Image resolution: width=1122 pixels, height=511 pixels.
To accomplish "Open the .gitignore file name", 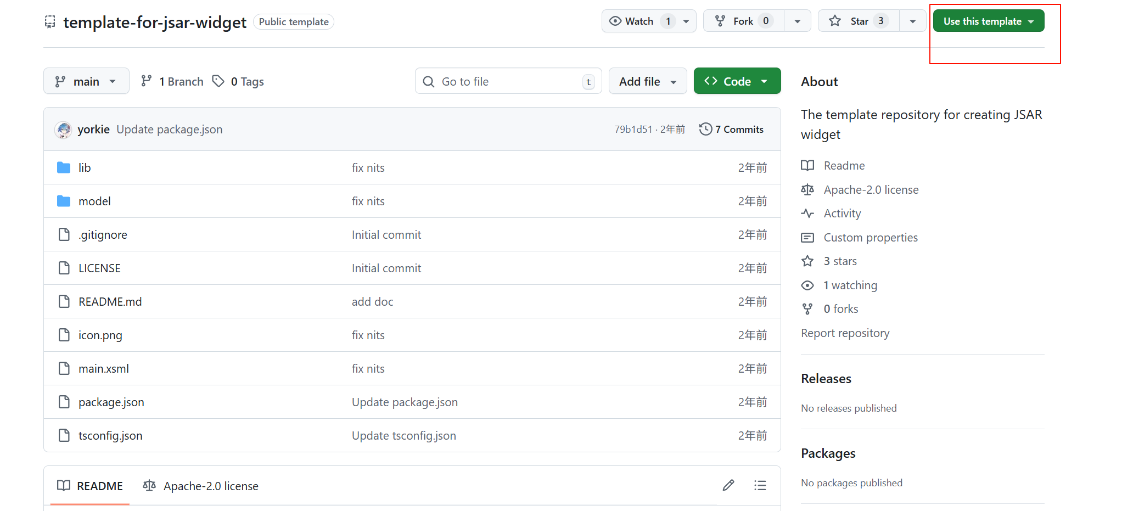I will 103,234.
